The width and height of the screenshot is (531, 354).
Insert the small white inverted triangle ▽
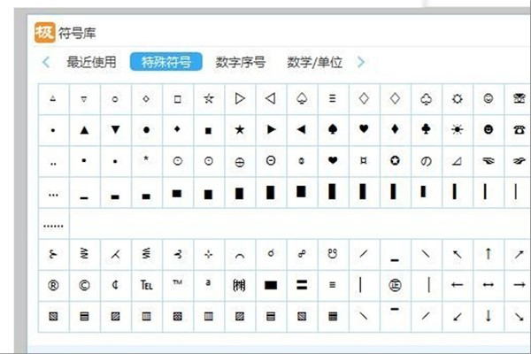click(x=84, y=99)
